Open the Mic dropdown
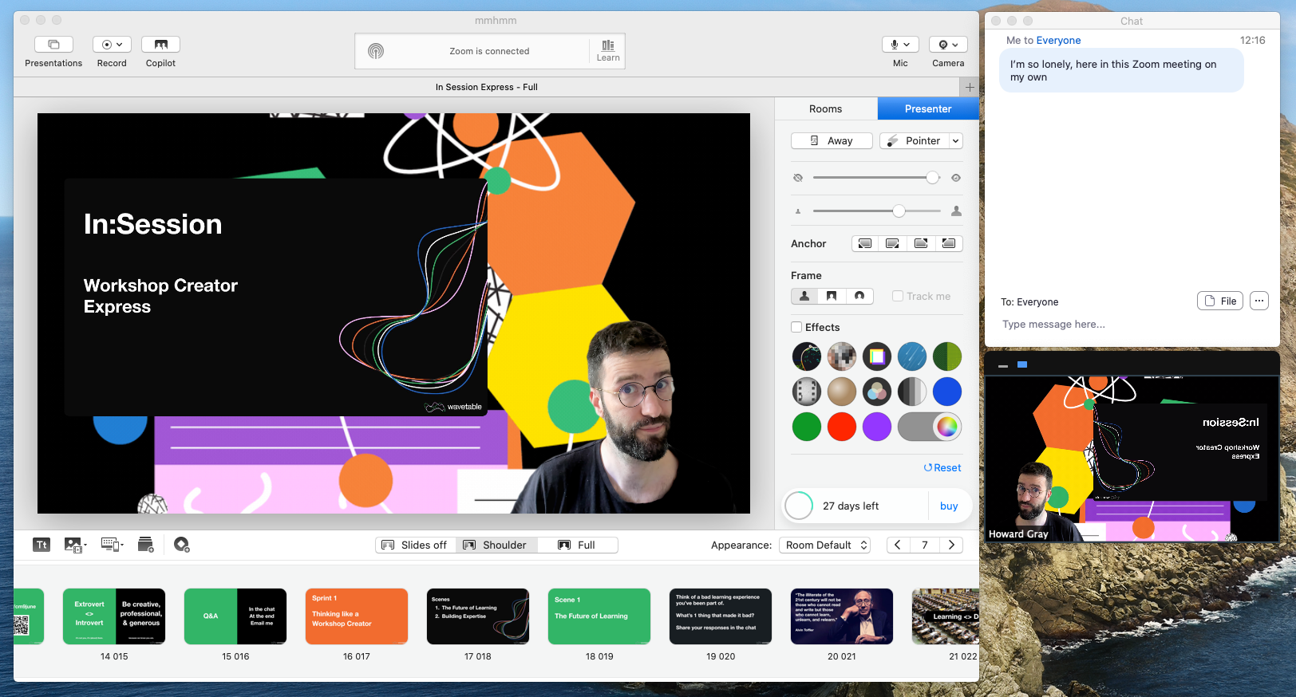Viewport: 1296px width, 697px height. coord(900,45)
